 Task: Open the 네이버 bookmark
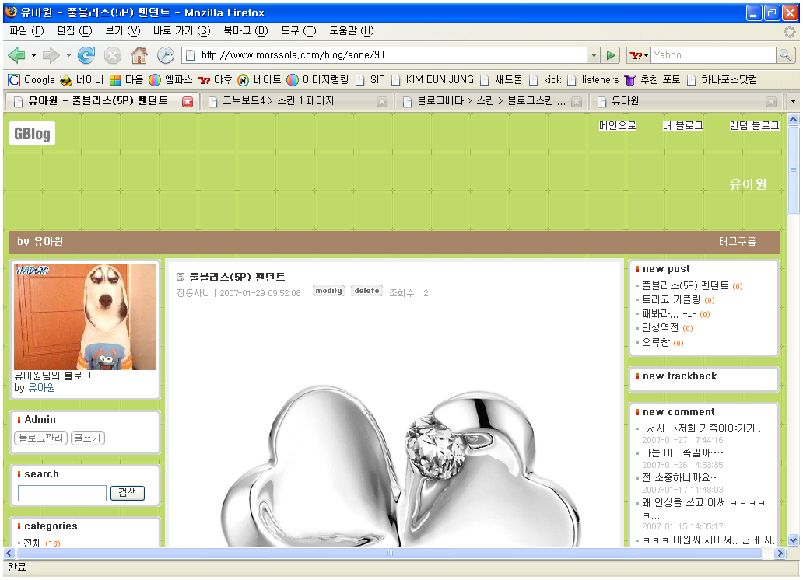pyautogui.click(x=82, y=80)
